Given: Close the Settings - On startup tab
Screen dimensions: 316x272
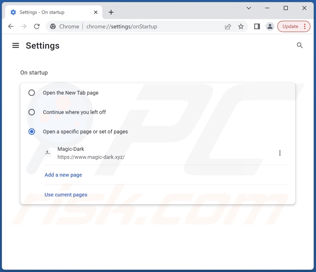Looking at the screenshot, I should point(96,12).
